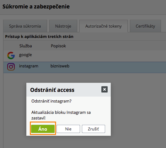Close the Odstrániť access dialog

click(104, 89)
